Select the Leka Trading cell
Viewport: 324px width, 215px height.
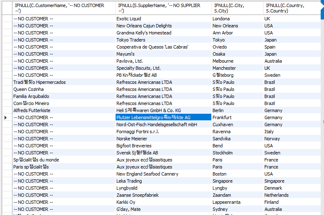point(163,181)
